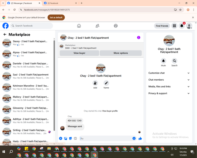Image resolution: width=197 pixels, height=158 pixels.
Task: View site information icon in address bar
Action: point(21,10)
